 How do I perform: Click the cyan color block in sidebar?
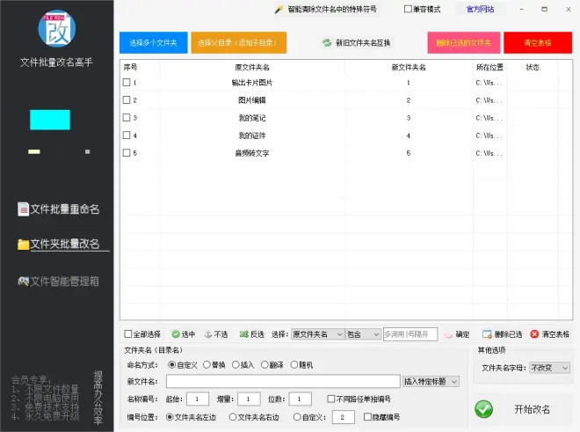[x=49, y=120]
